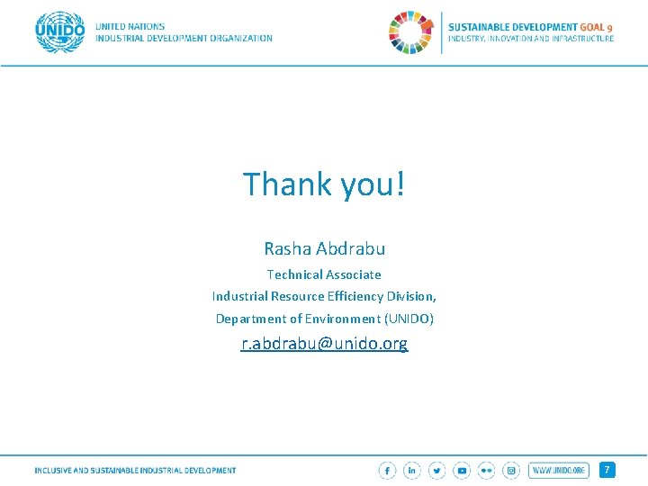Image resolution: width=648 pixels, height=486 pixels.
Task: Click 'INCLUSIVE AND SUSTAINABLE INDUSTRIAL DEVELOPMENT' footer text
Action: (x=135, y=471)
